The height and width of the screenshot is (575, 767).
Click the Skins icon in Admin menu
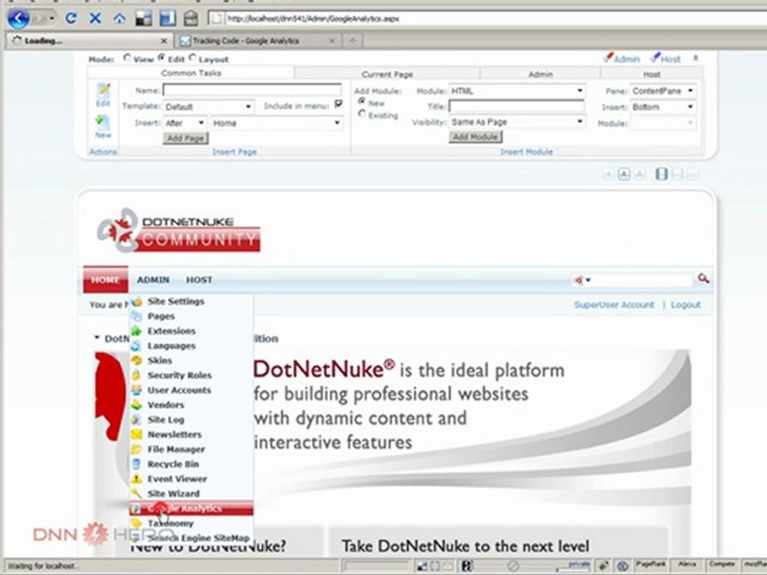tap(137, 360)
